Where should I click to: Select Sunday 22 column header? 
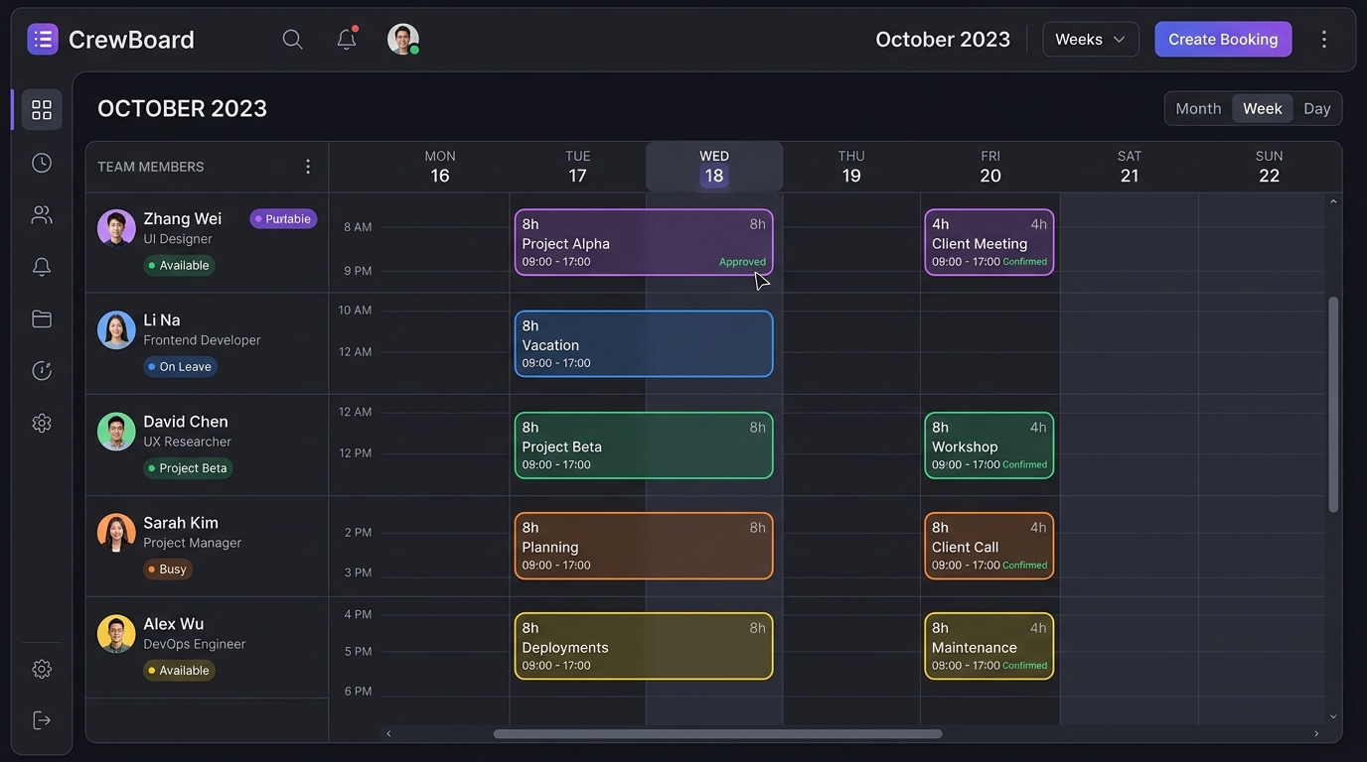coord(1269,167)
